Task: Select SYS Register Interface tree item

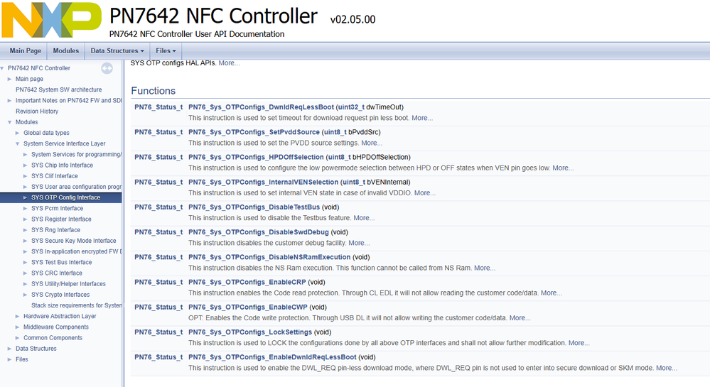Action: [x=61, y=219]
